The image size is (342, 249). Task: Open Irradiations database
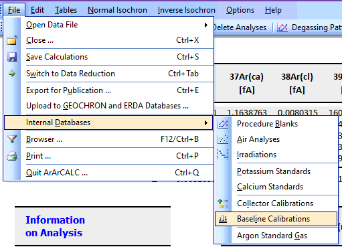(276, 155)
